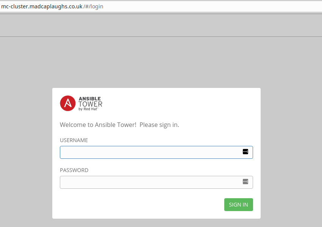Click the USERNAME field label

click(x=74, y=140)
